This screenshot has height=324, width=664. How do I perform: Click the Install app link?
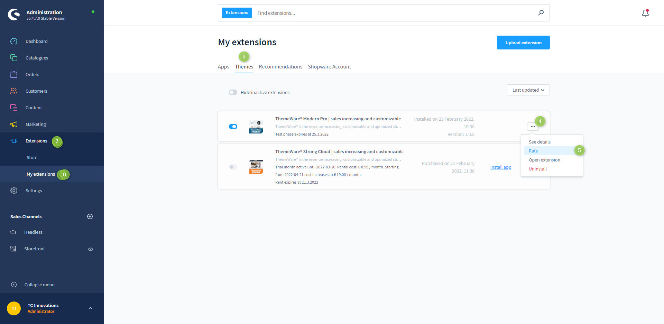(x=501, y=167)
